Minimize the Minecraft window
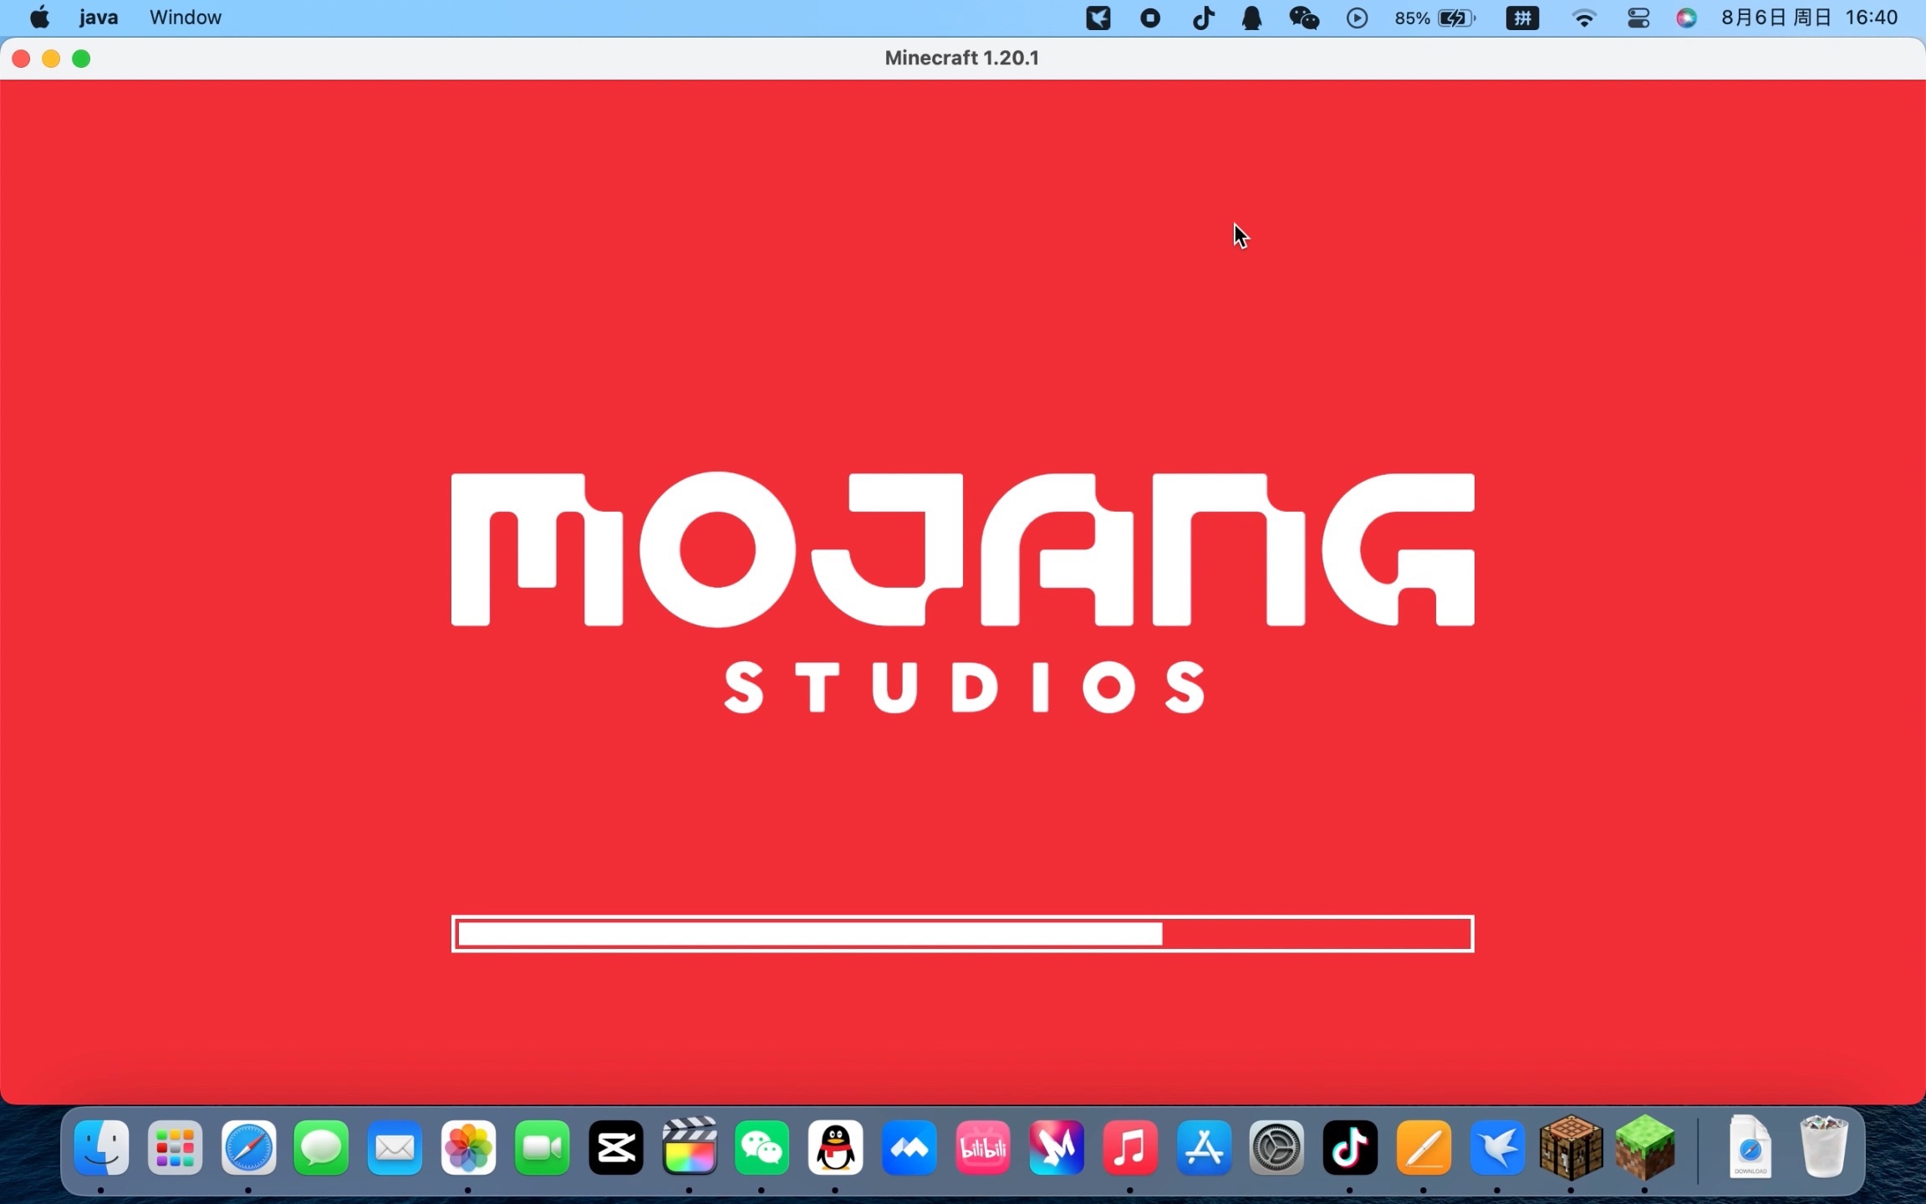1926x1204 pixels. click(51, 59)
